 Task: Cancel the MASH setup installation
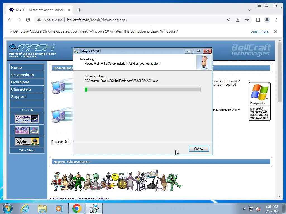(x=199, y=149)
